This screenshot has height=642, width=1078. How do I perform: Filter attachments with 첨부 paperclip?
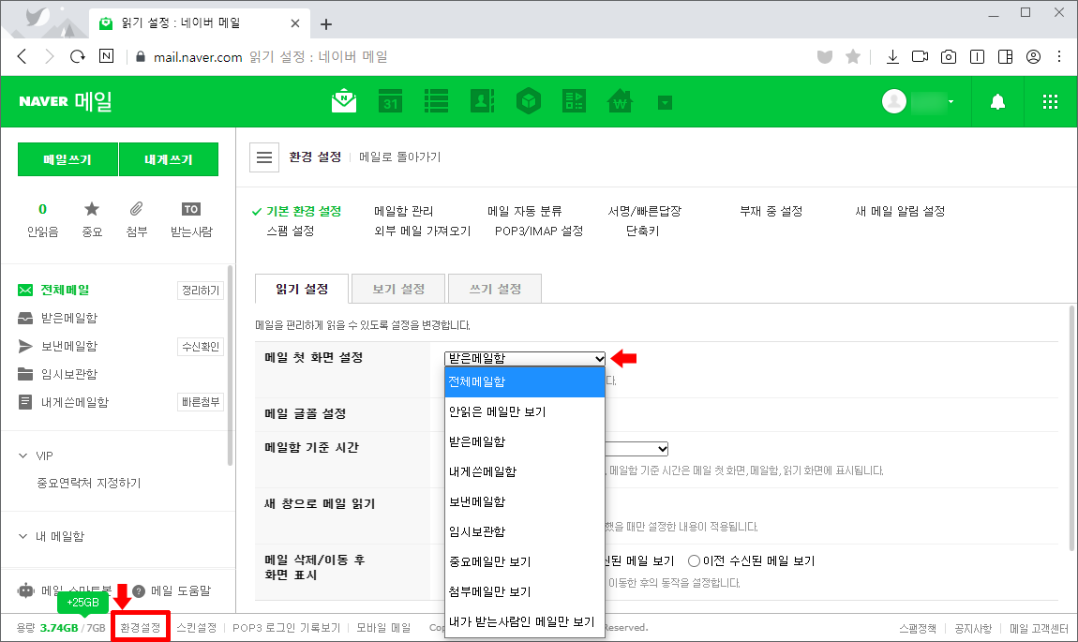coord(137,219)
